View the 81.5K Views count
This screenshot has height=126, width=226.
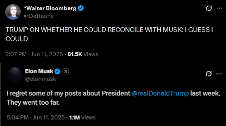[83, 54]
